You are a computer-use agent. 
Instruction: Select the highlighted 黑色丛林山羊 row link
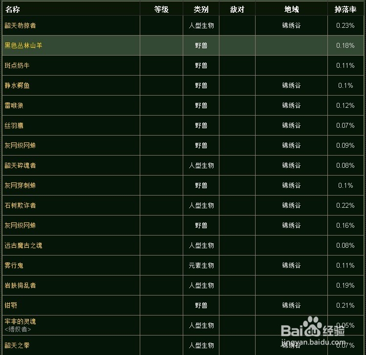coord(23,45)
